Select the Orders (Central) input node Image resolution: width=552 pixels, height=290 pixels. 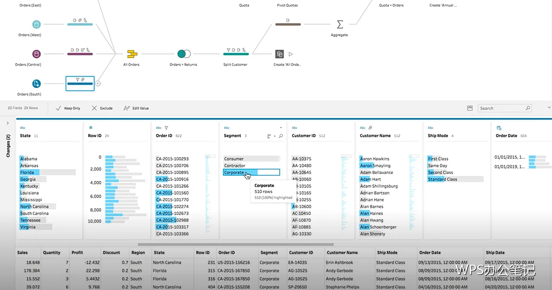(x=36, y=54)
